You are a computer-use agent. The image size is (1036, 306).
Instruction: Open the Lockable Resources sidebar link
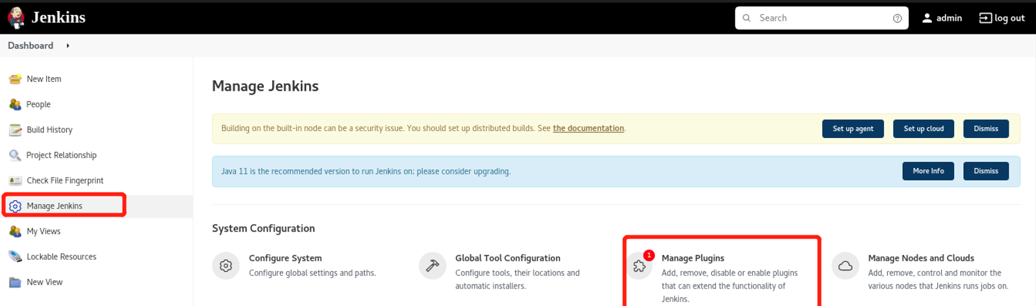(x=62, y=257)
